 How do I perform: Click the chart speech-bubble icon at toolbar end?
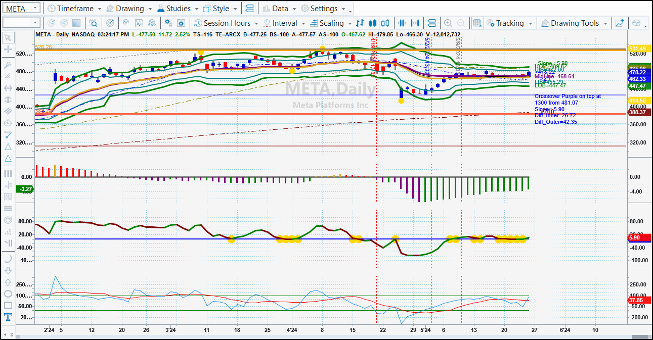point(636,23)
